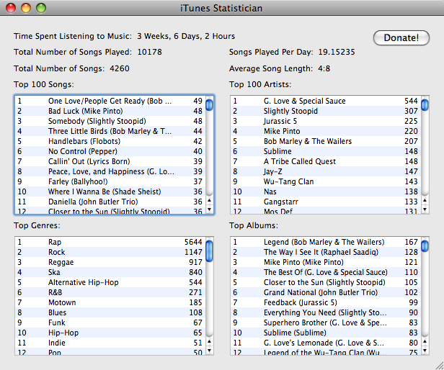Select song Farley (Ballyhoo!)
Image resolution: width=444 pixels, height=370 pixels.
[x=110, y=181]
